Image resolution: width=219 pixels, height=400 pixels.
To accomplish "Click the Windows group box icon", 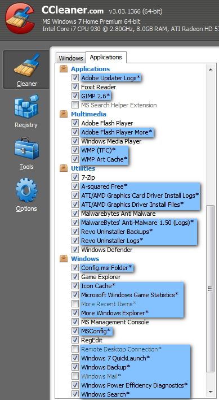I will (x=64, y=258).
